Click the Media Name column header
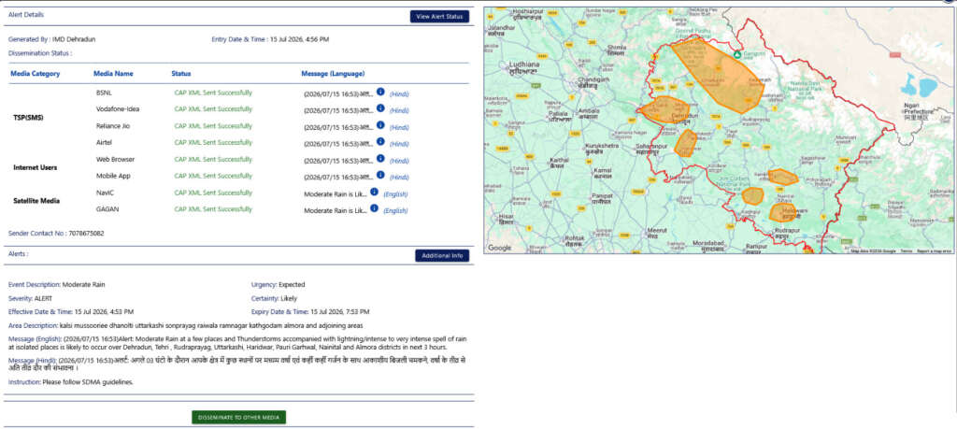 113,74
